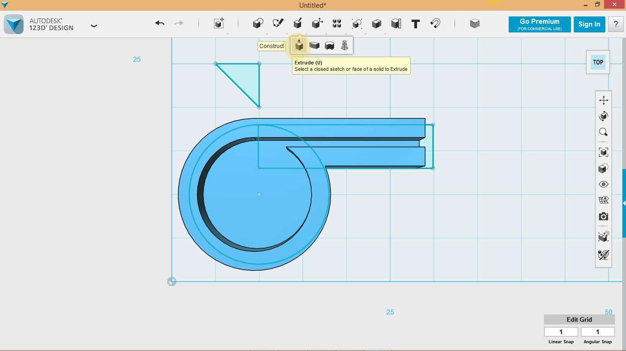Click the TOP view cube label
The image size is (626, 351).
tap(598, 62)
